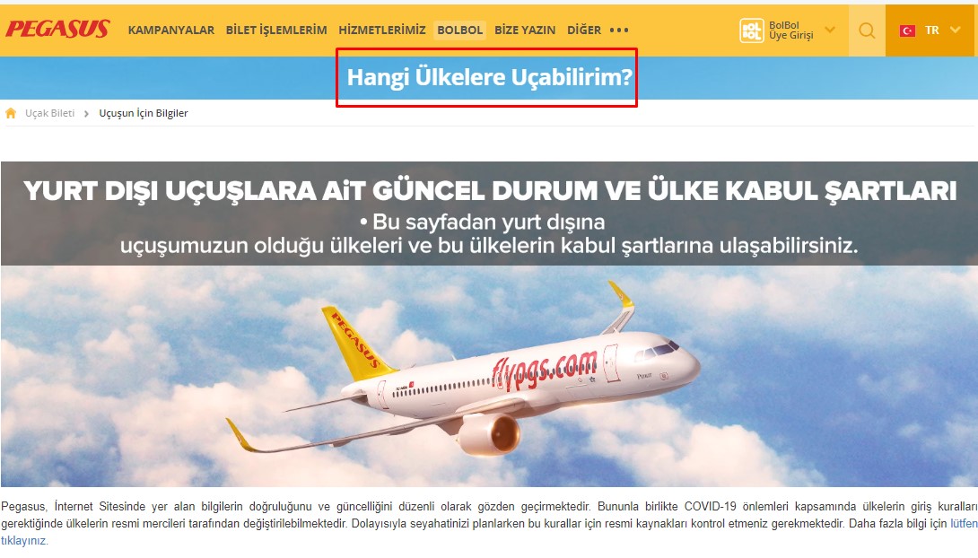Image resolution: width=978 pixels, height=558 pixels.
Task: Open the BİZE YAZIN menu
Action: (525, 30)
